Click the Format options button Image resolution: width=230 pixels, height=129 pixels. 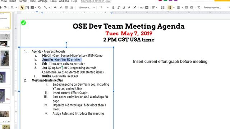[212, 8]
